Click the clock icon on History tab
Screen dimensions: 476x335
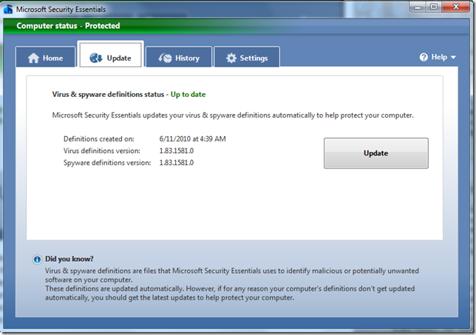[x=165, y=58]
